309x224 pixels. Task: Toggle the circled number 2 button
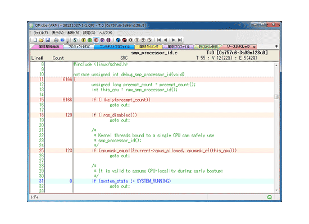(x=143, y=40)
